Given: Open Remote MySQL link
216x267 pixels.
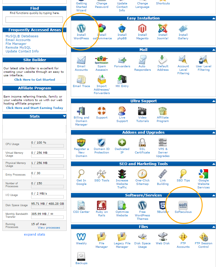Looking at the screenshot, I should click(x=18, y=47).
